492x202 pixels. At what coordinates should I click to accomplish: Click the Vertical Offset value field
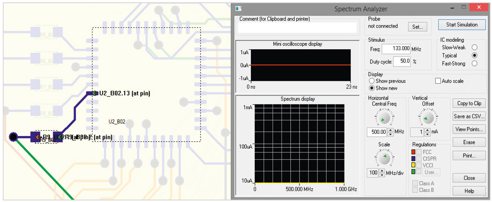pyautogui.click(x=417, y=132)
